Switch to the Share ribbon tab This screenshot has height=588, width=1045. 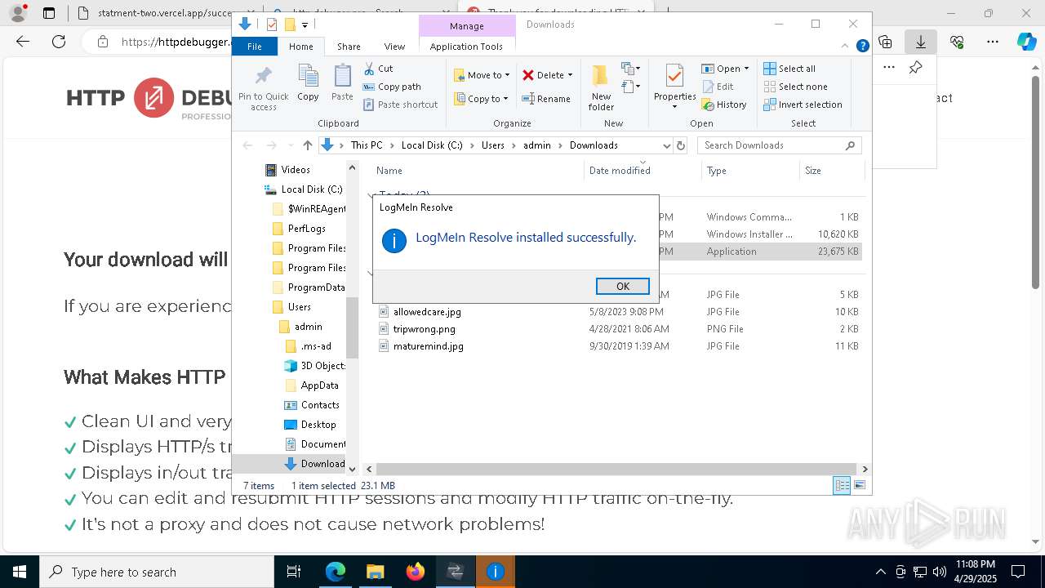pyautogui.click(x=349, y=47)
